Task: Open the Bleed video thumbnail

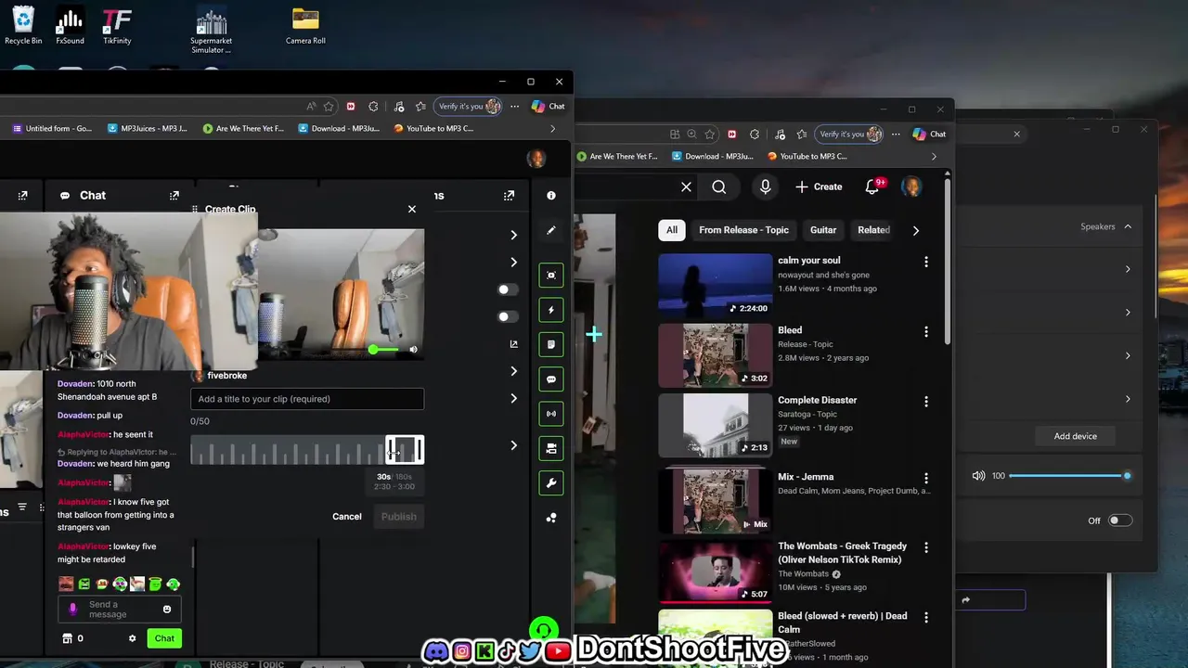Action: click(716, 355)
